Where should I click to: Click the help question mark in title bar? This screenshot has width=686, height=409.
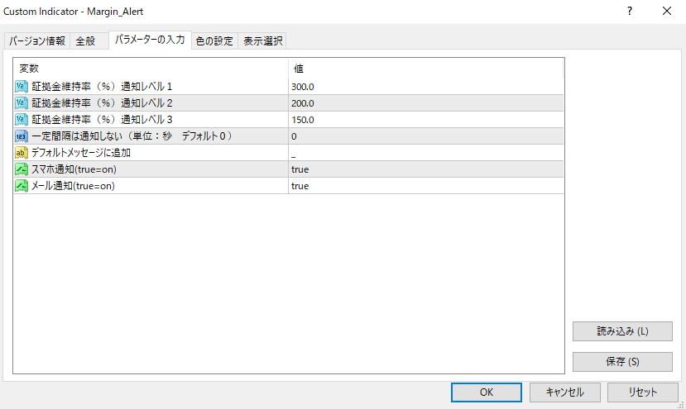tap(630, 12)
